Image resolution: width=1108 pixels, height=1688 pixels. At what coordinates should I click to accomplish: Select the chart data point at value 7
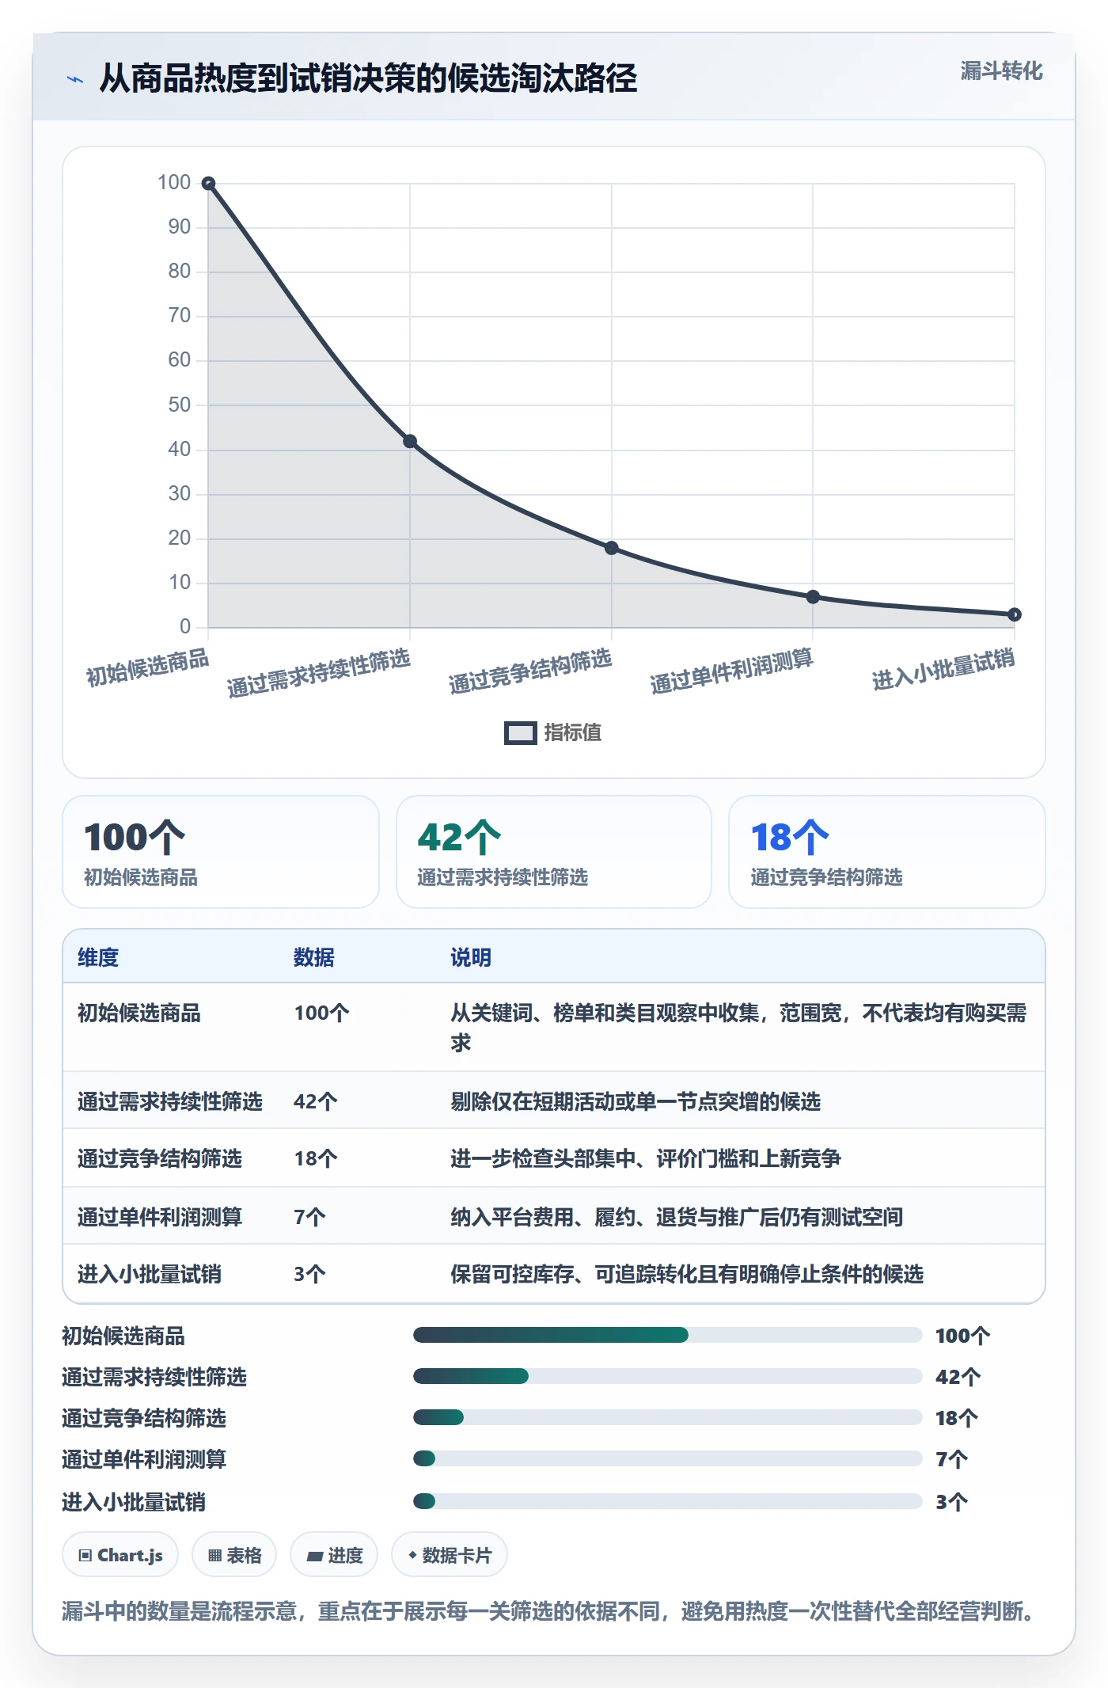(x=813, y=597)
